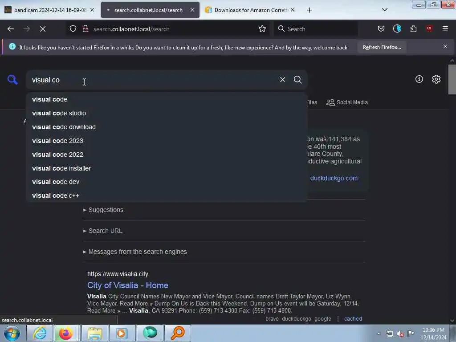456x342 pixels.
Task: Click the Refresh Firefox button
Action: pos(382,47)
